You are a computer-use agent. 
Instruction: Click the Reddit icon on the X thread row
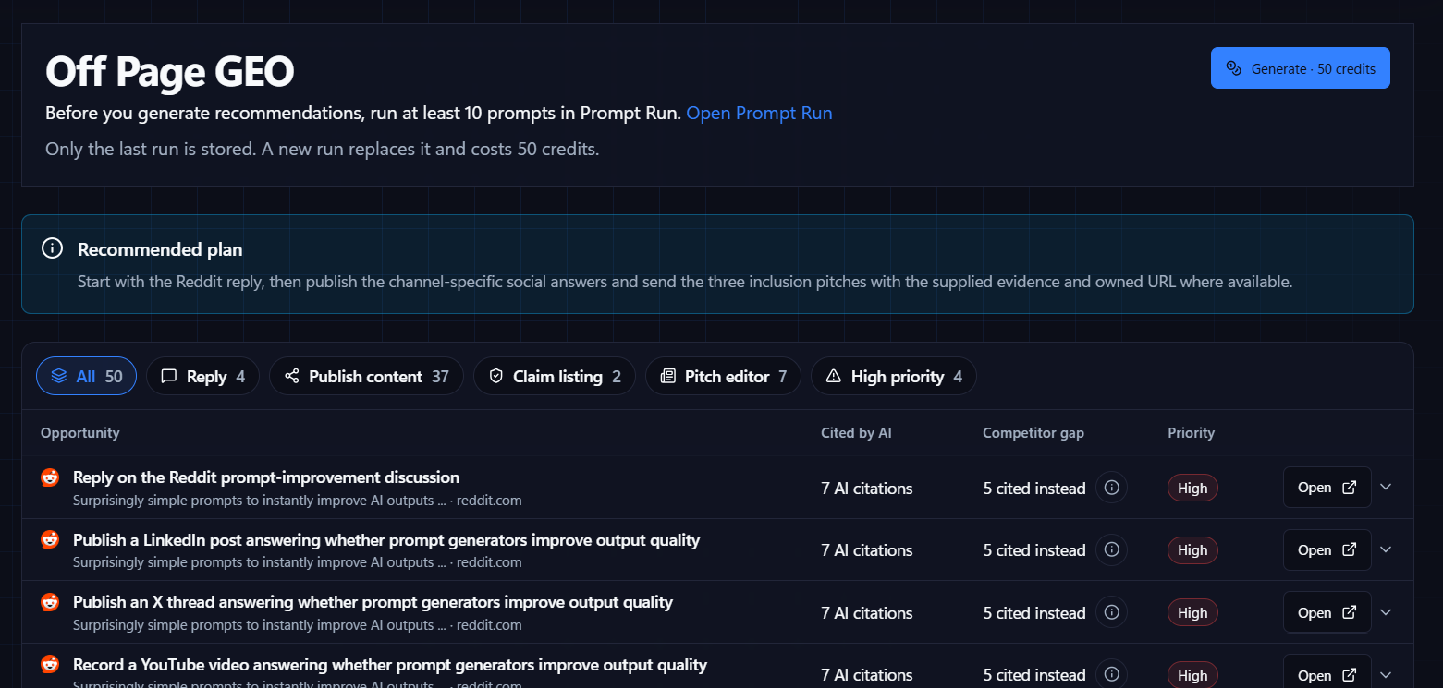(50, 602)
